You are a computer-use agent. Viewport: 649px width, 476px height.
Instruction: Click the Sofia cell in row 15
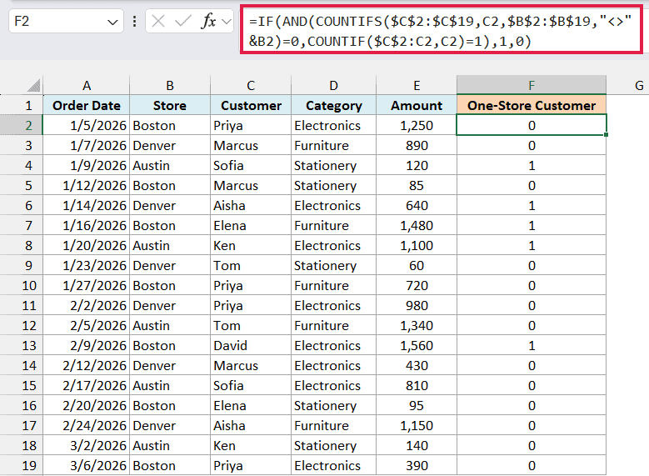[x=251, y=385]
